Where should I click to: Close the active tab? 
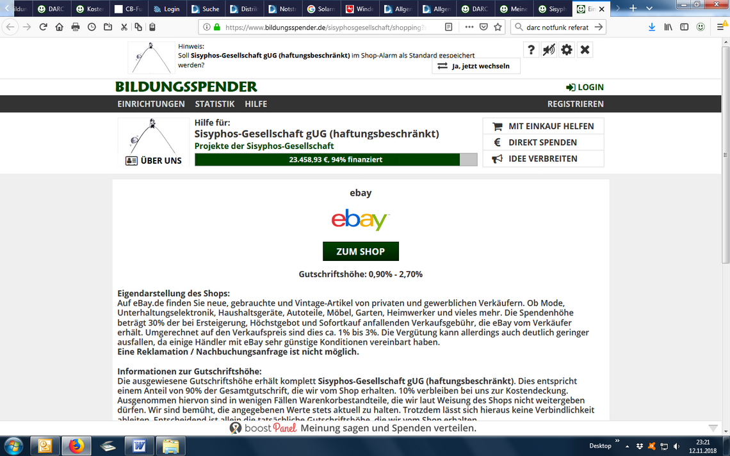601,9
